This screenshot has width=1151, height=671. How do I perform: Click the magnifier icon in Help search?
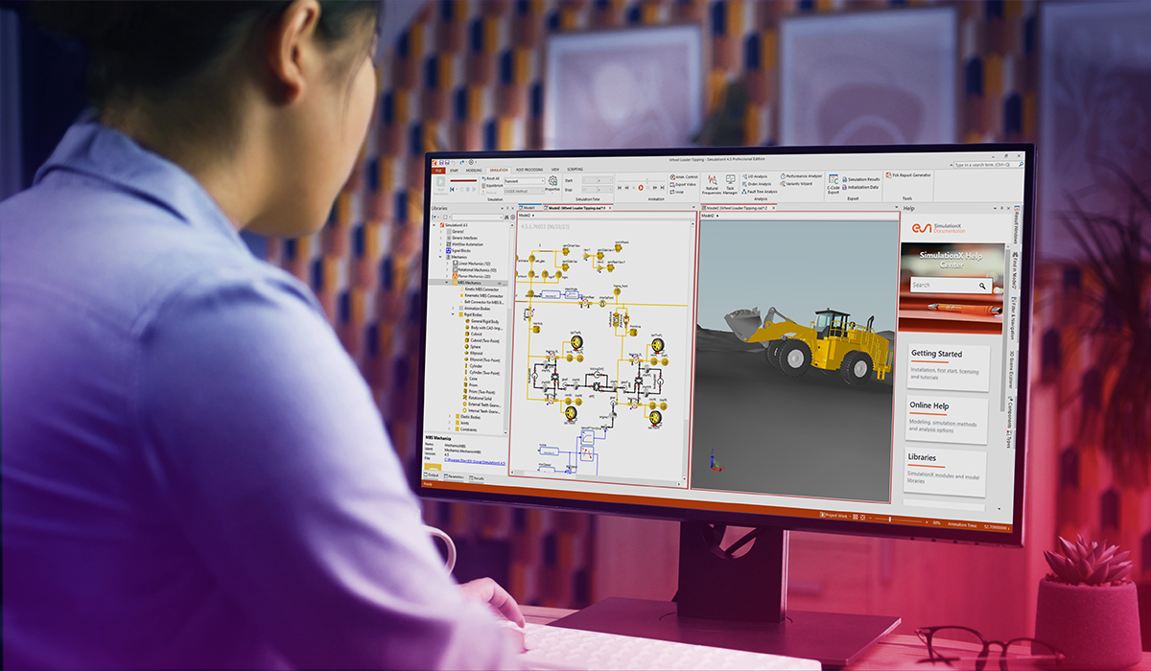[x=982, y=286]
